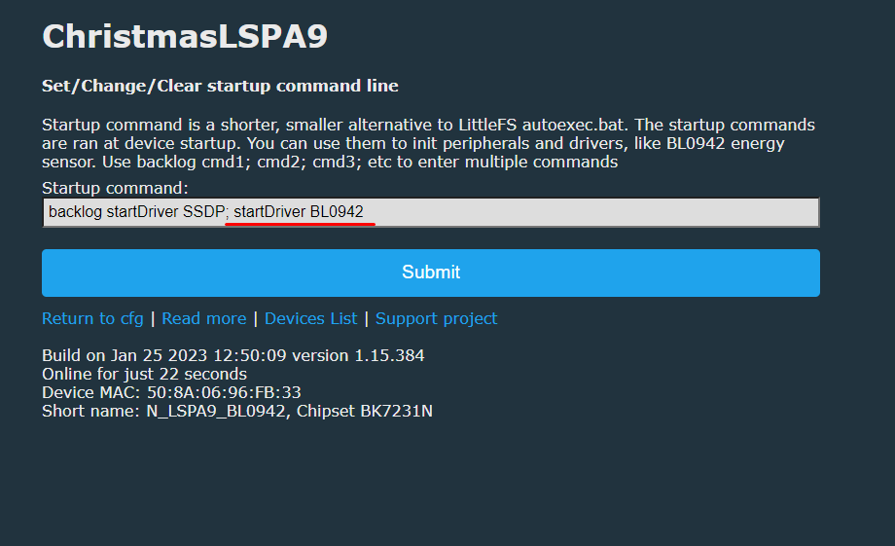Open the Devices List link
Viewport: 895px width, 546px height.
pyautogui.click(x=310, y=318)
